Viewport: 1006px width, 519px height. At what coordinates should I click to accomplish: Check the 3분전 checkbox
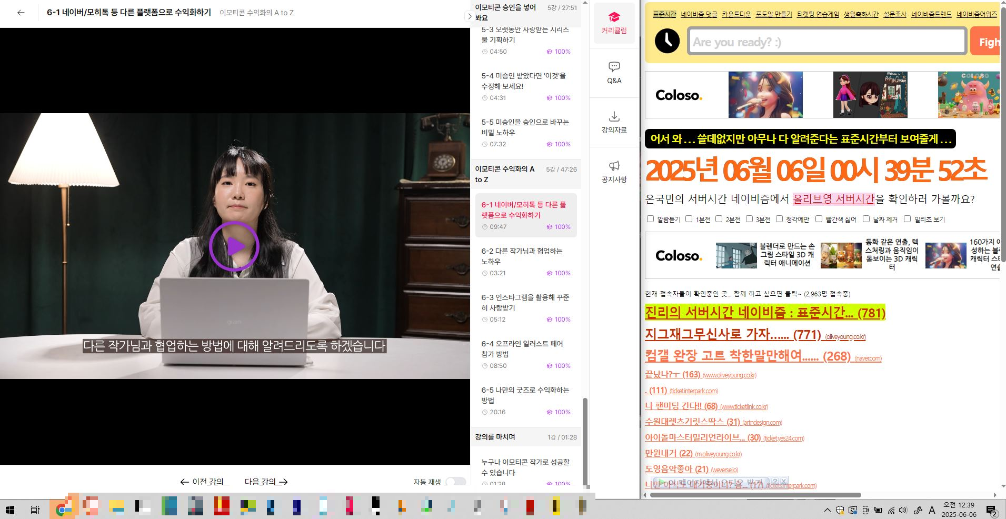(749, 218)
